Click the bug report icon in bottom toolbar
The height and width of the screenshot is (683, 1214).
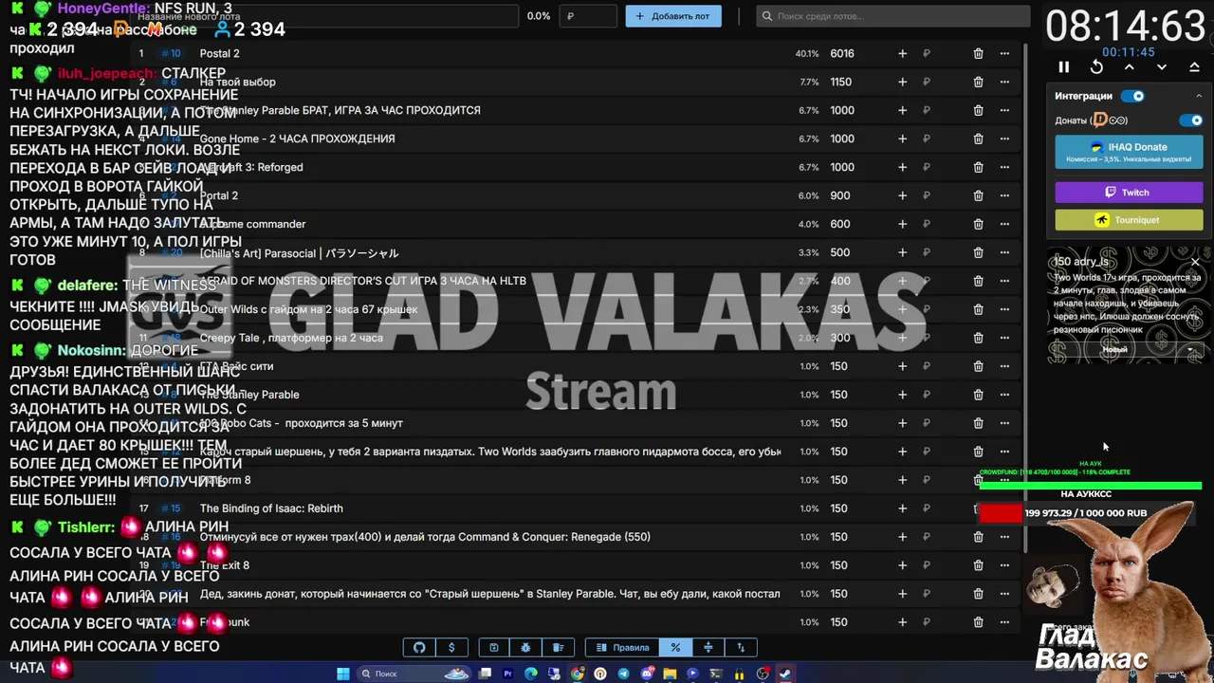point(525,648)
